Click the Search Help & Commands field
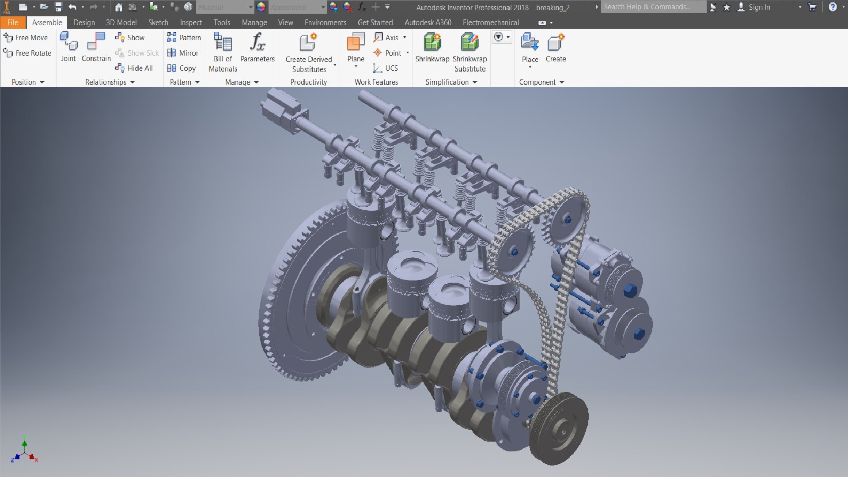 653,7
